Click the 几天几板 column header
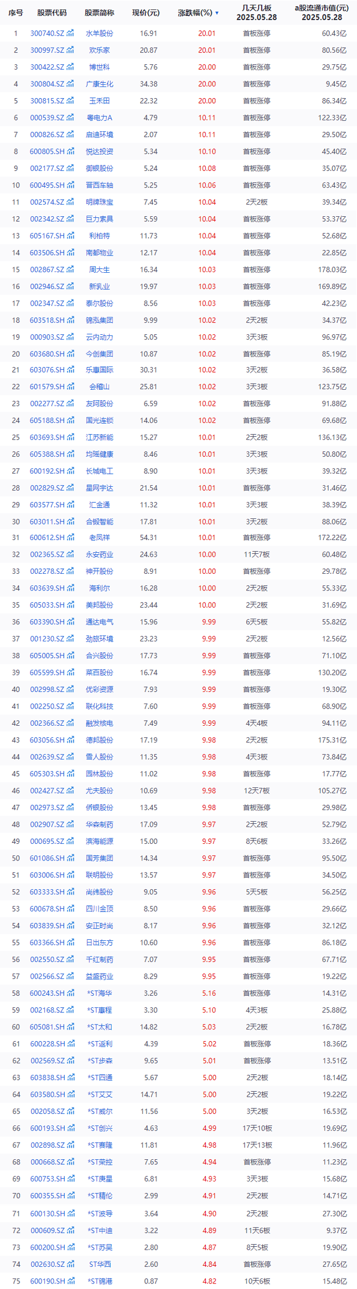The height and width of the screenshot is (1289, 357). pos(257,8)
